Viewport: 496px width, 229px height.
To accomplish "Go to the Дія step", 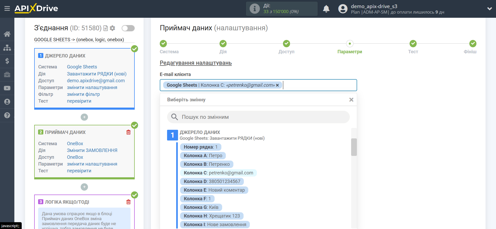I will 223,44.
